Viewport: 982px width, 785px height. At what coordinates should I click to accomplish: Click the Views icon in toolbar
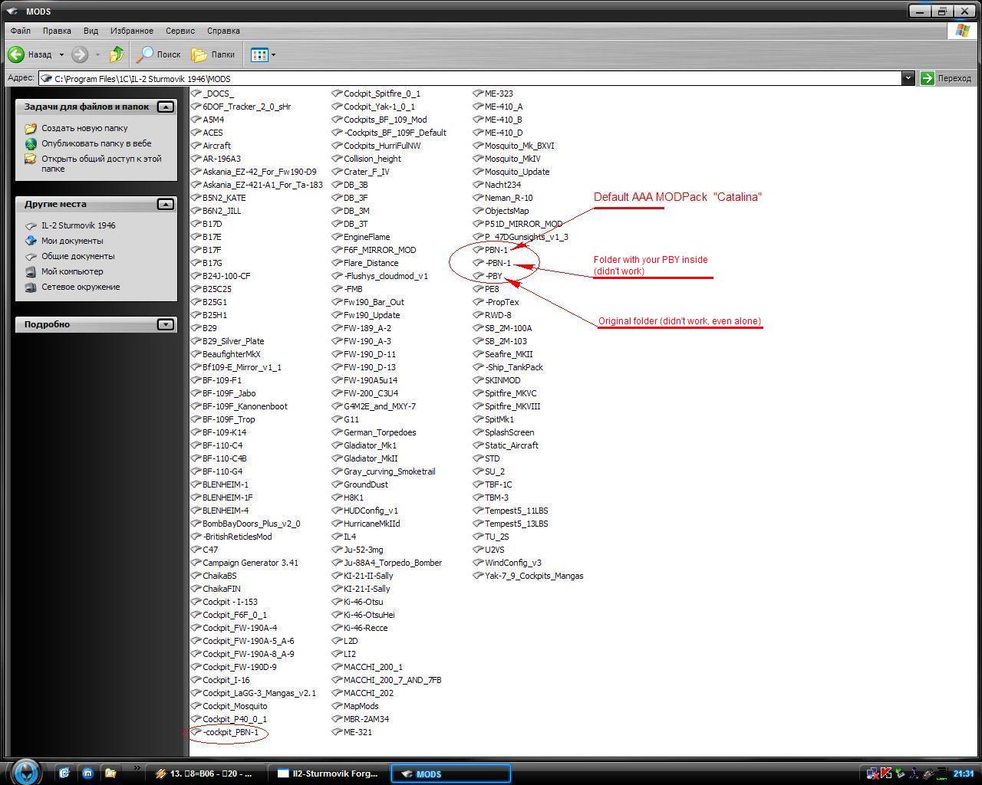coord(259,54)
